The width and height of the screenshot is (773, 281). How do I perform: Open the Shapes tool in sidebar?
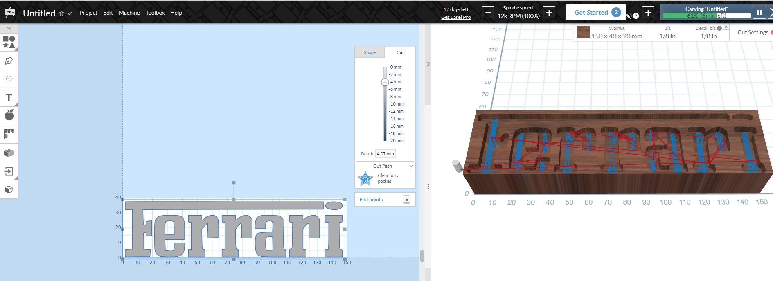9,42
